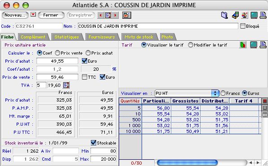Click the blue horizontal scrollbar thumb
268x166 pixels.
187,162
